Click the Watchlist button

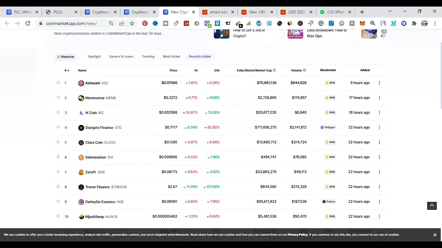66,56
